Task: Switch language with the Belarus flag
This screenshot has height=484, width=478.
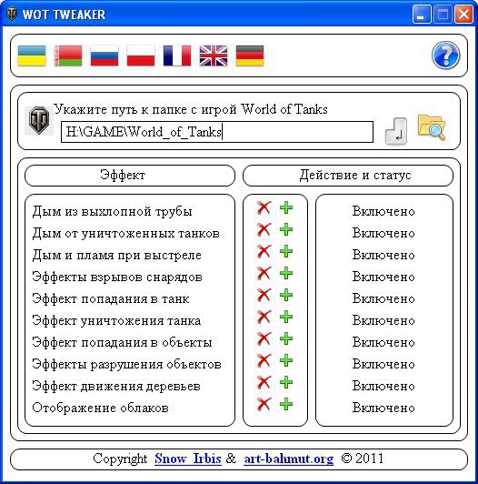Action: pos(68,55)
